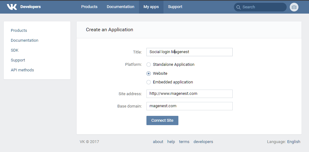Open Support in the left sidebar

18,60
